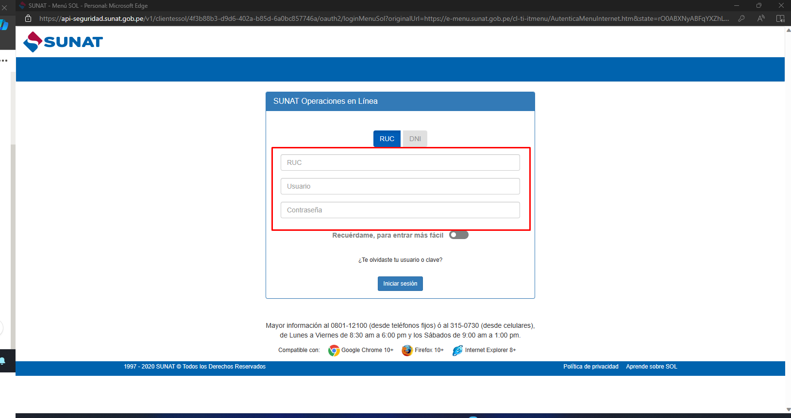Open the Aprende sobre SOL footer link
This screenshot has height=418, width=791.
651,367
